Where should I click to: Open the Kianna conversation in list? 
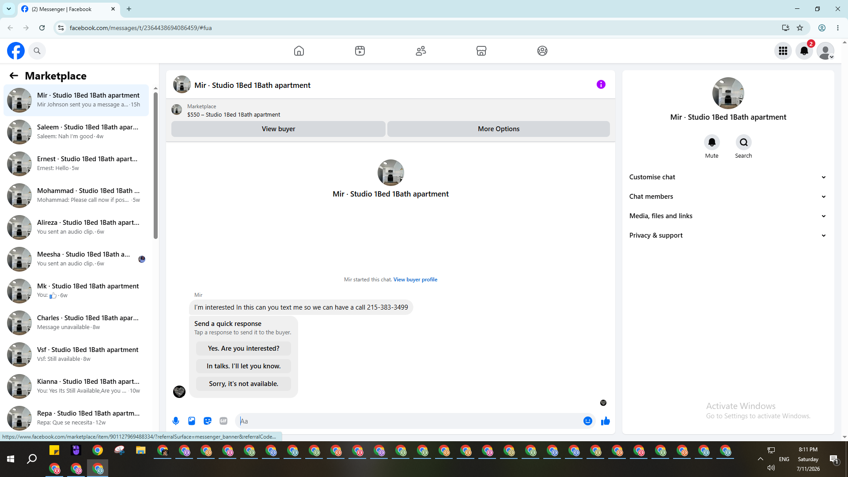click(x=76, y=386)
